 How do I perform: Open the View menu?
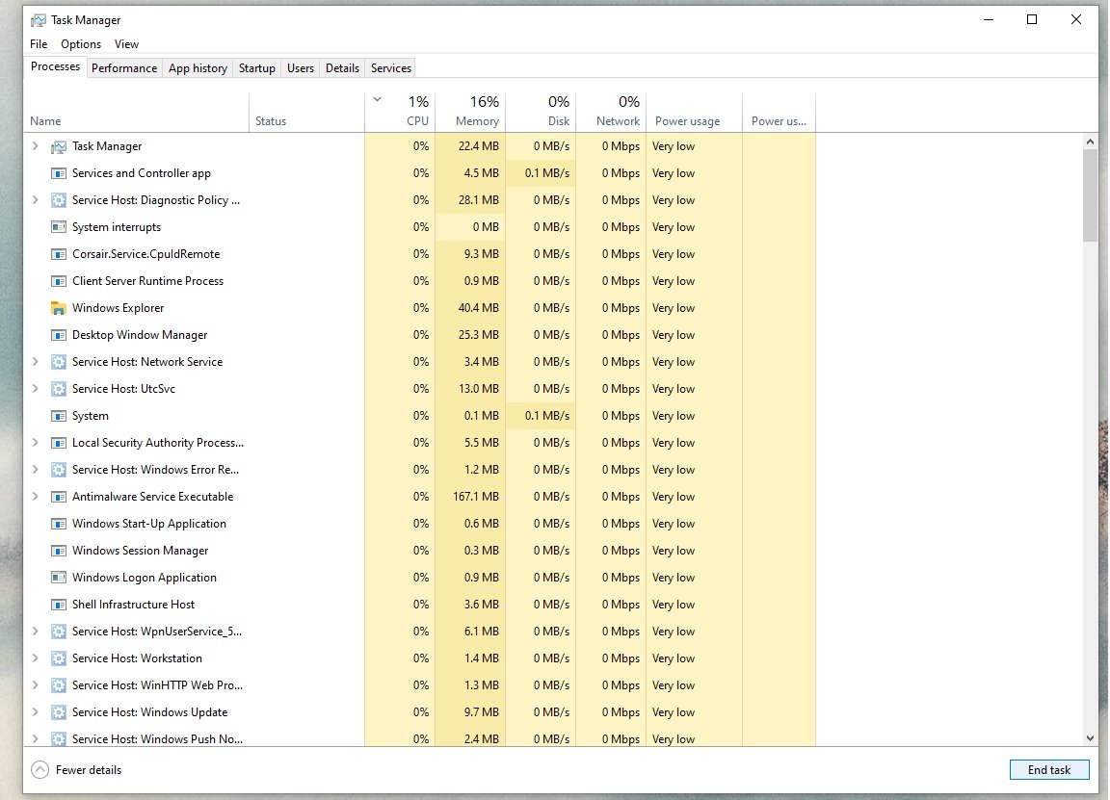(127, 44)
